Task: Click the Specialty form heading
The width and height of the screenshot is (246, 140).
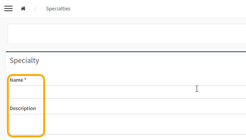Action: (24, 61)
